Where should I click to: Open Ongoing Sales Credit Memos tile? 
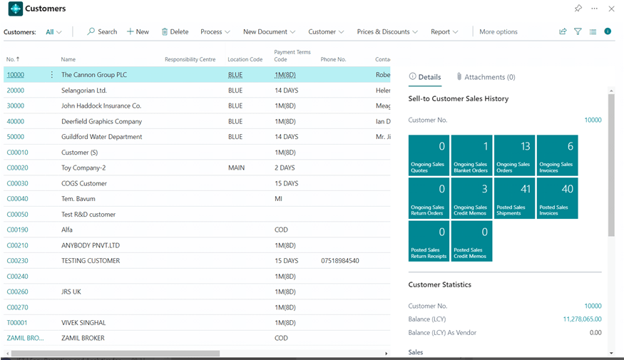pyautogui.click(x=471, y=198)
